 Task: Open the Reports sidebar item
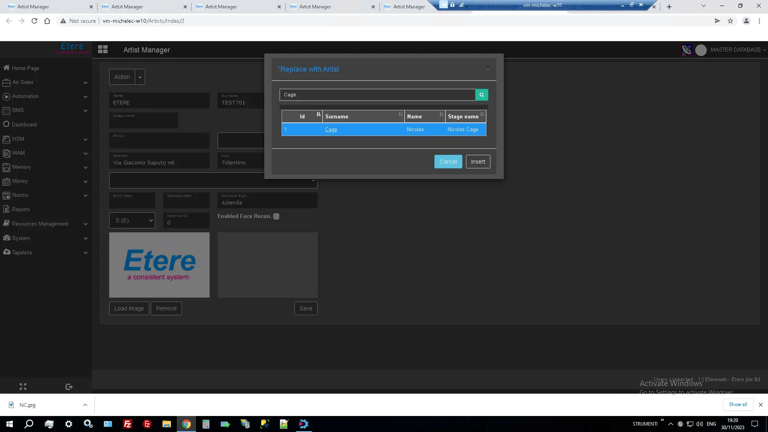[x=21, y=209]
